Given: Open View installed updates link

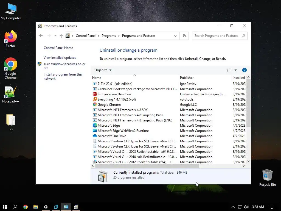Looking at the screenshot, I should tap(60, 58).
